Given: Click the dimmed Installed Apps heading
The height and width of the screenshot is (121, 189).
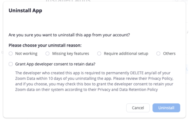Looking at the screenshot, I should click(x=68, y=1).
